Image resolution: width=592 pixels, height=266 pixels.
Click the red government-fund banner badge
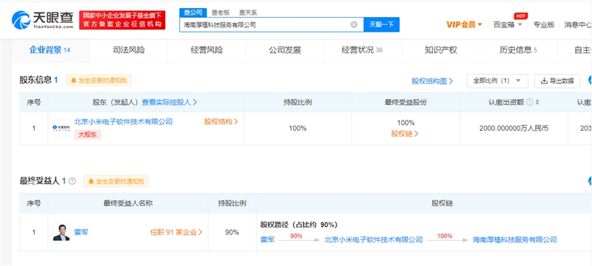(x=122, y=20)
